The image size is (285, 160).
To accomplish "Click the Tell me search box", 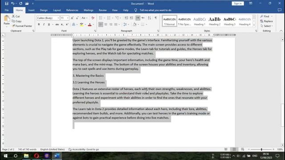I will point(155,10).
